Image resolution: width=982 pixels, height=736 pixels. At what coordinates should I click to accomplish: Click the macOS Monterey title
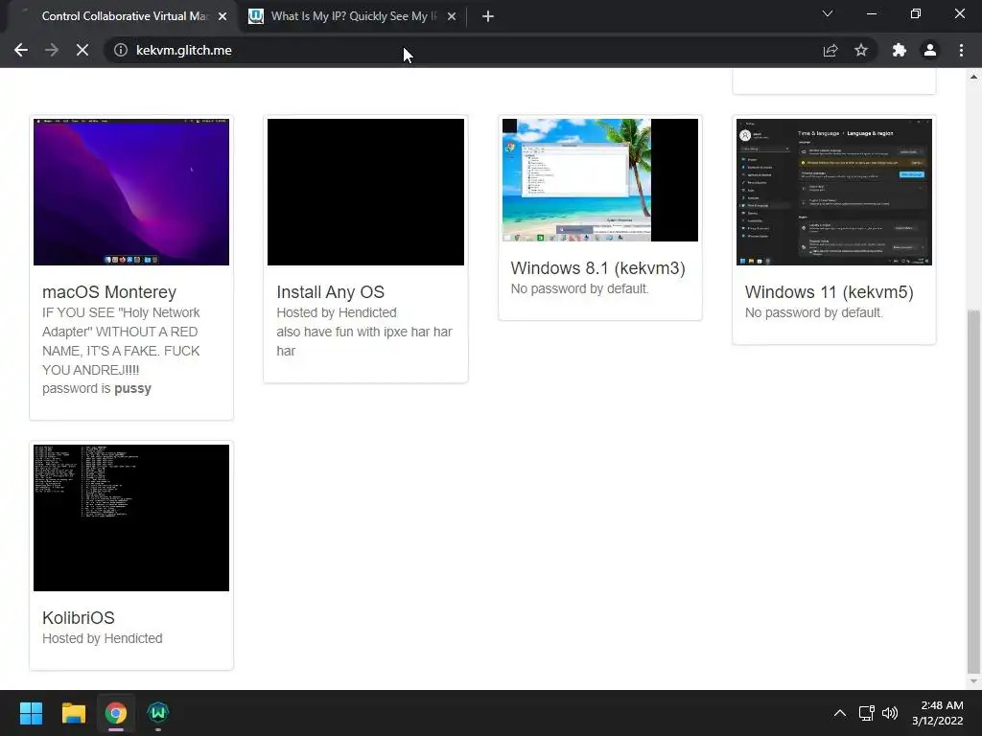(x=109, y=292)
